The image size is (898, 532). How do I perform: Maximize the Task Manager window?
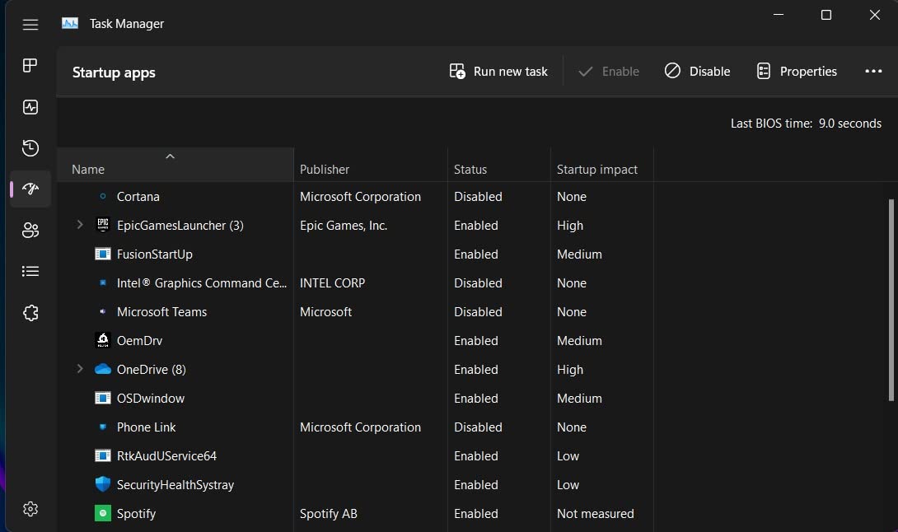(826, 15)
